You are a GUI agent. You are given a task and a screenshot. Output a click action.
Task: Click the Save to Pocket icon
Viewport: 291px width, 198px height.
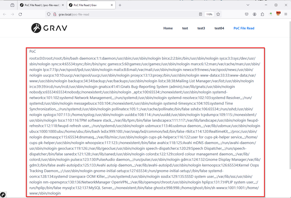coord(247,14)
